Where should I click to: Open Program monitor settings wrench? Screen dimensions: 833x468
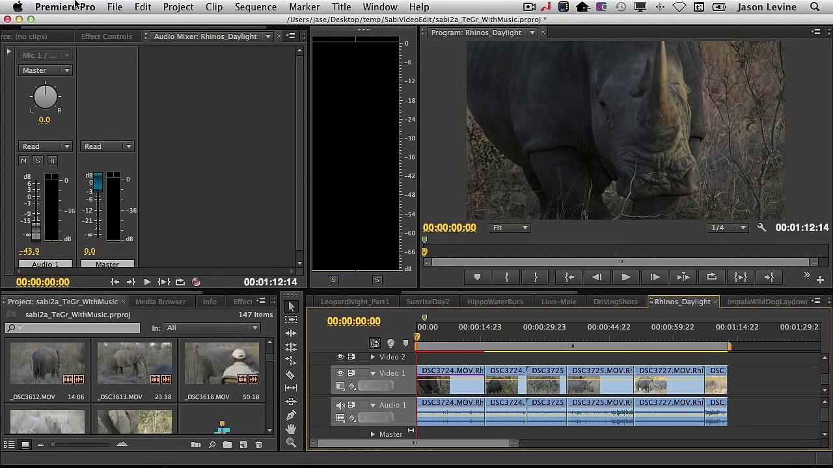pyautogui.click(x=761, y=227)
